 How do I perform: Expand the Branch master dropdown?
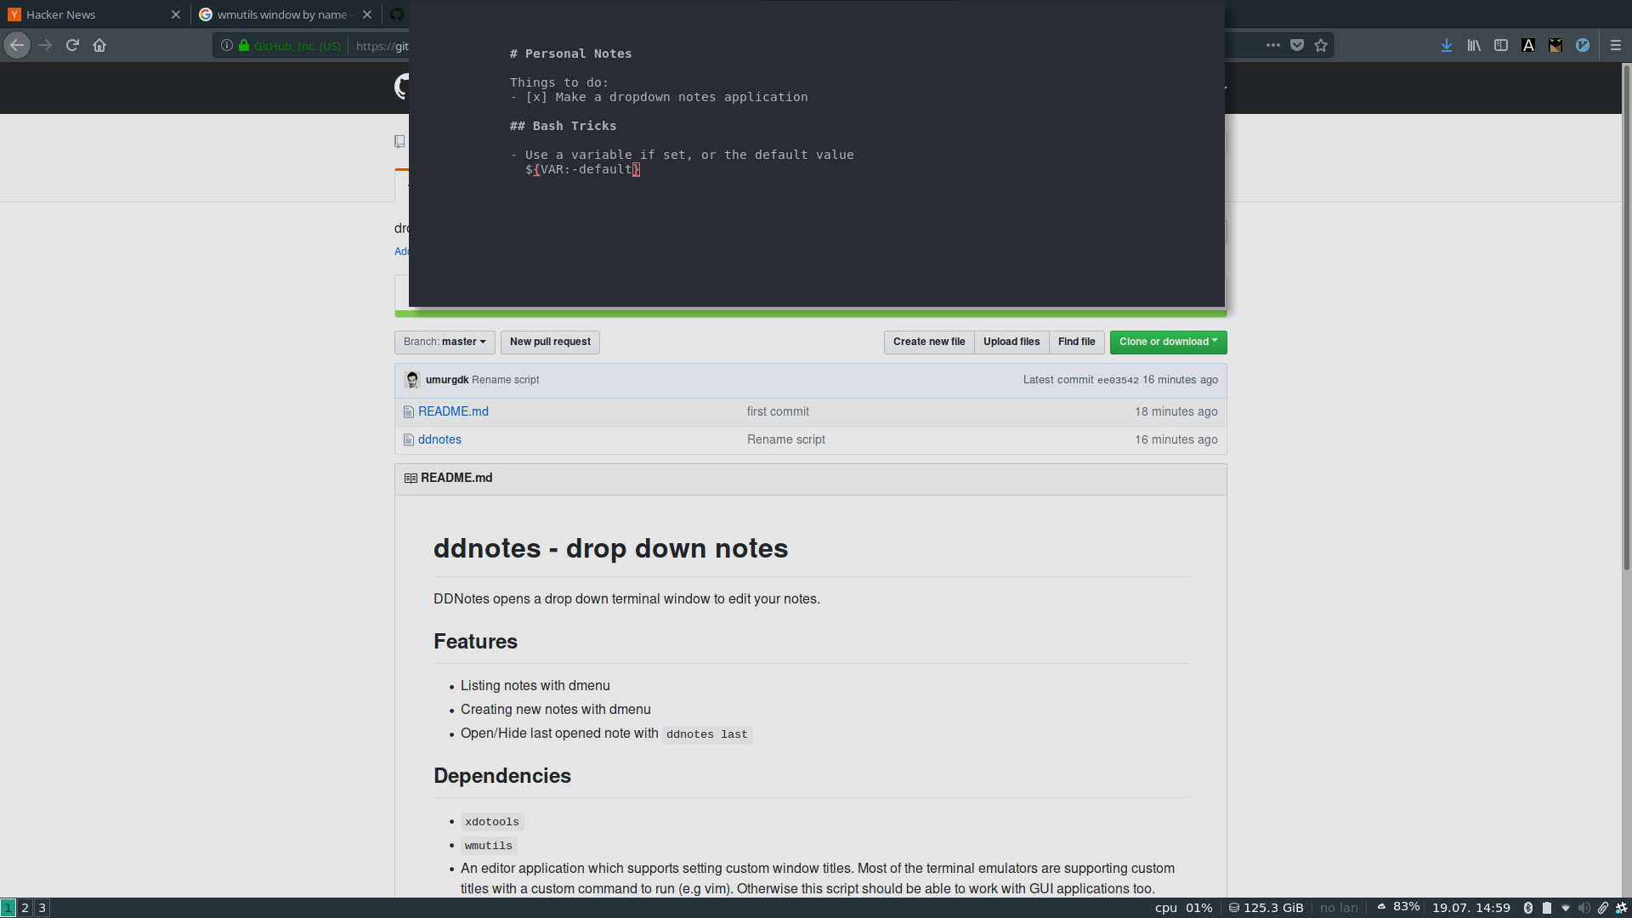[x=445, y=342]
